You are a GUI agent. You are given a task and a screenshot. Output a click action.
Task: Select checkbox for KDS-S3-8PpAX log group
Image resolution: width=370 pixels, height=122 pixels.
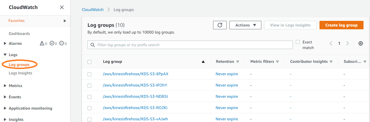point(89,74)
